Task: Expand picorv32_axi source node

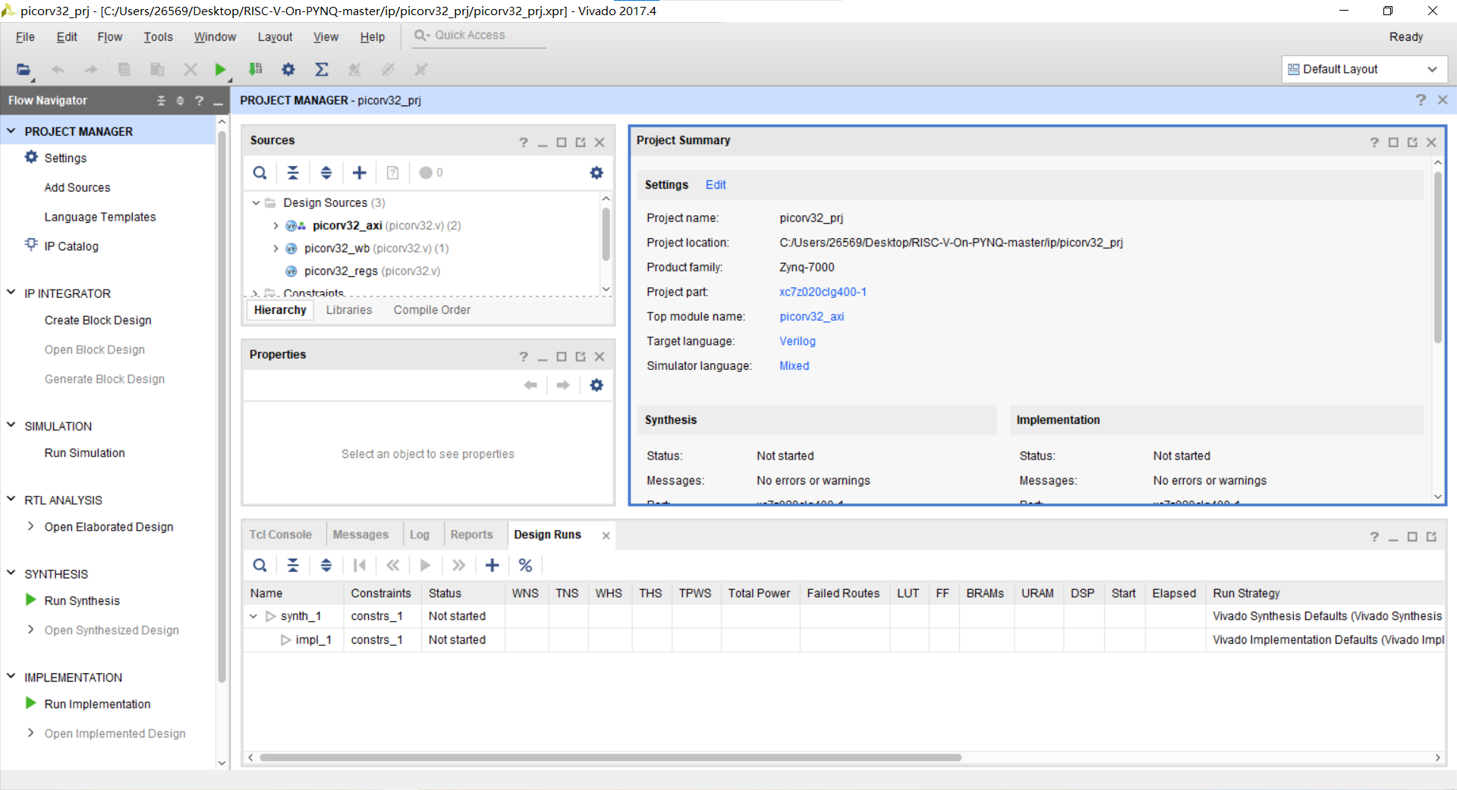Action: [x=275, y=225]
